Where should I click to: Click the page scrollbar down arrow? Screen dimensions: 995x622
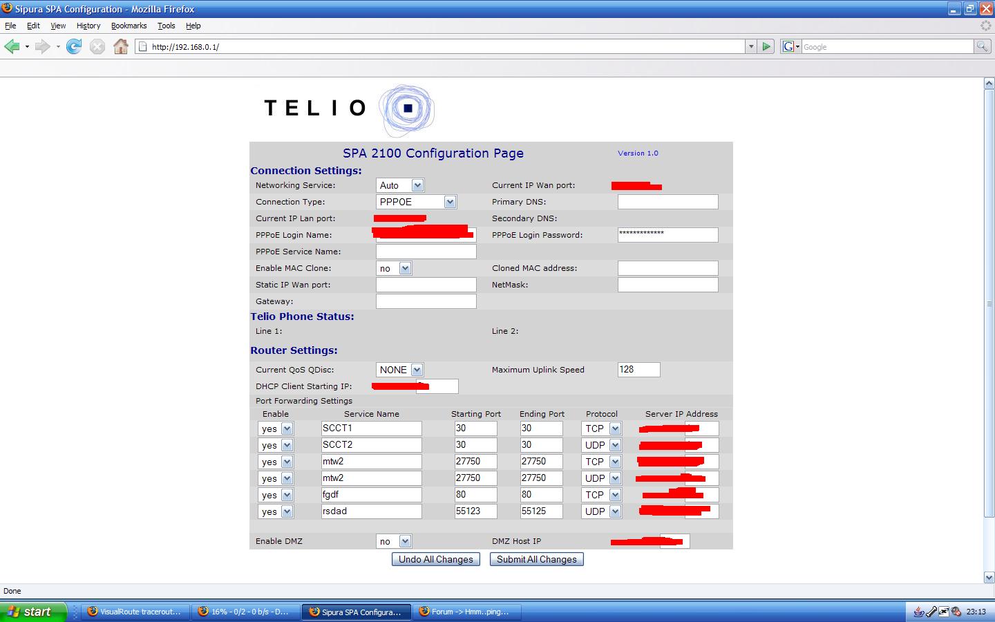989,577
